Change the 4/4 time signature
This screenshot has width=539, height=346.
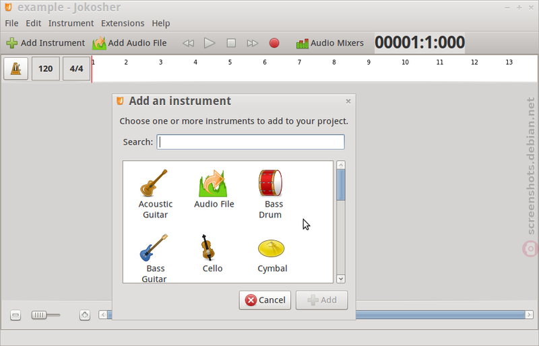[76, 69]
